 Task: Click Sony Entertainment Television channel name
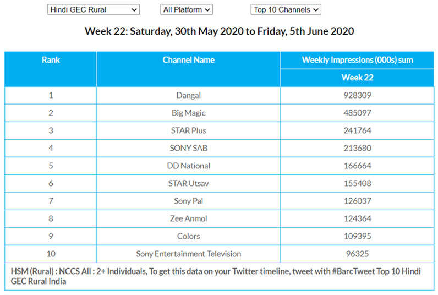pos(188,254)
